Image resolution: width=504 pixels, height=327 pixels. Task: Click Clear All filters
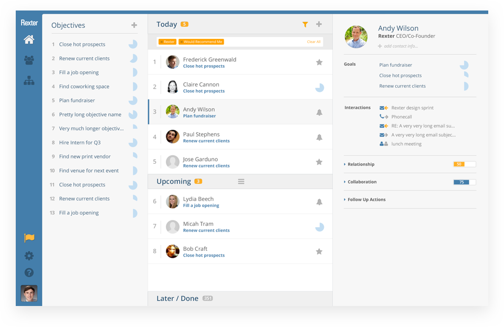pos(313,42)
